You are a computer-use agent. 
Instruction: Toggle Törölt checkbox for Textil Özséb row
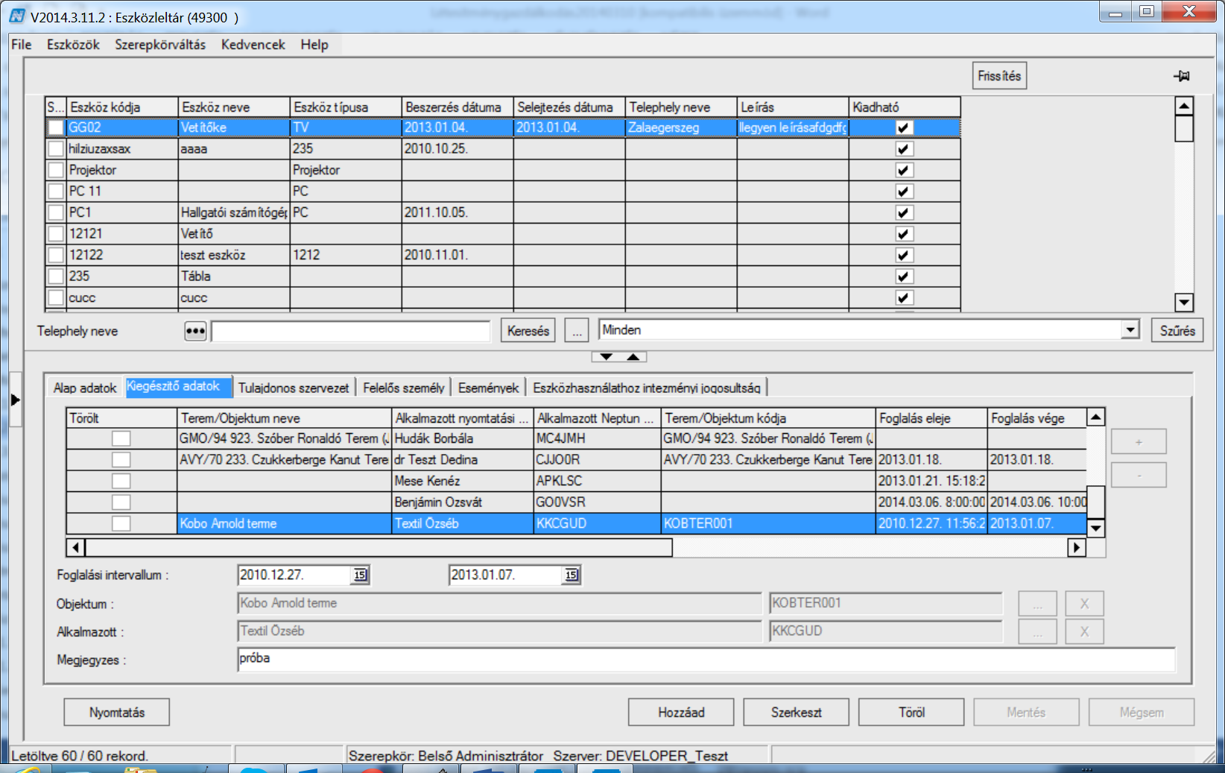pos(121,523)
